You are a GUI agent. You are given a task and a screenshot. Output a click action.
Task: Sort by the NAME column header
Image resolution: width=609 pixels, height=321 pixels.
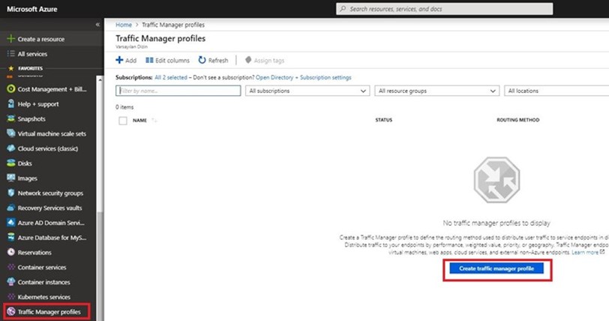tap(139, 121)
